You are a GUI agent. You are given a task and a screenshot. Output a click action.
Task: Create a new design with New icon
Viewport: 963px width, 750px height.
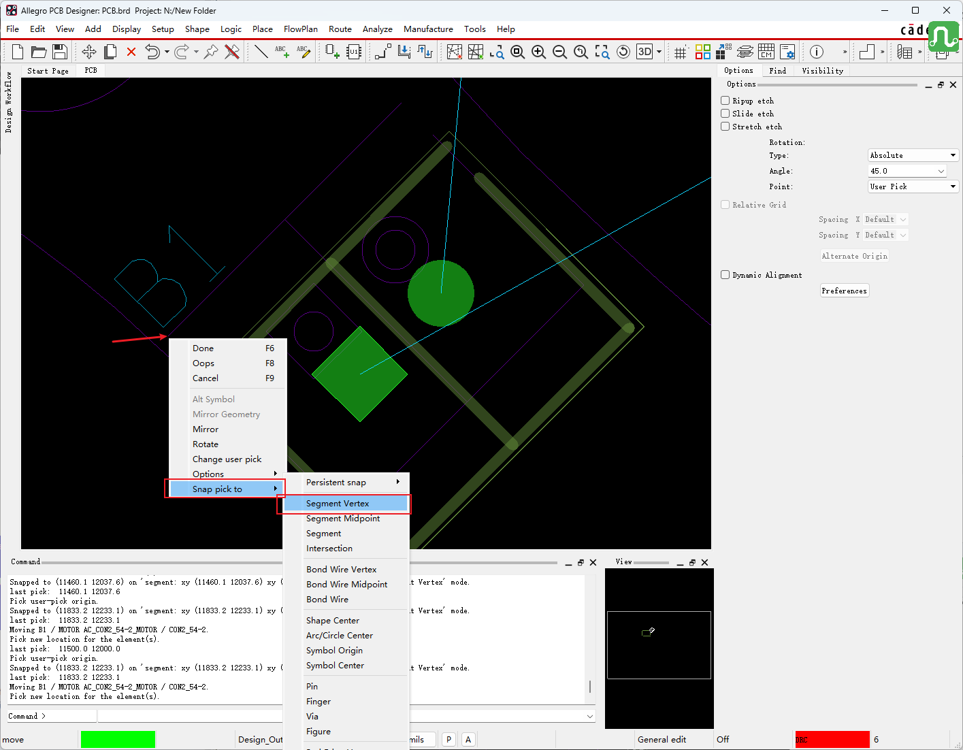[x=18, y=52]
